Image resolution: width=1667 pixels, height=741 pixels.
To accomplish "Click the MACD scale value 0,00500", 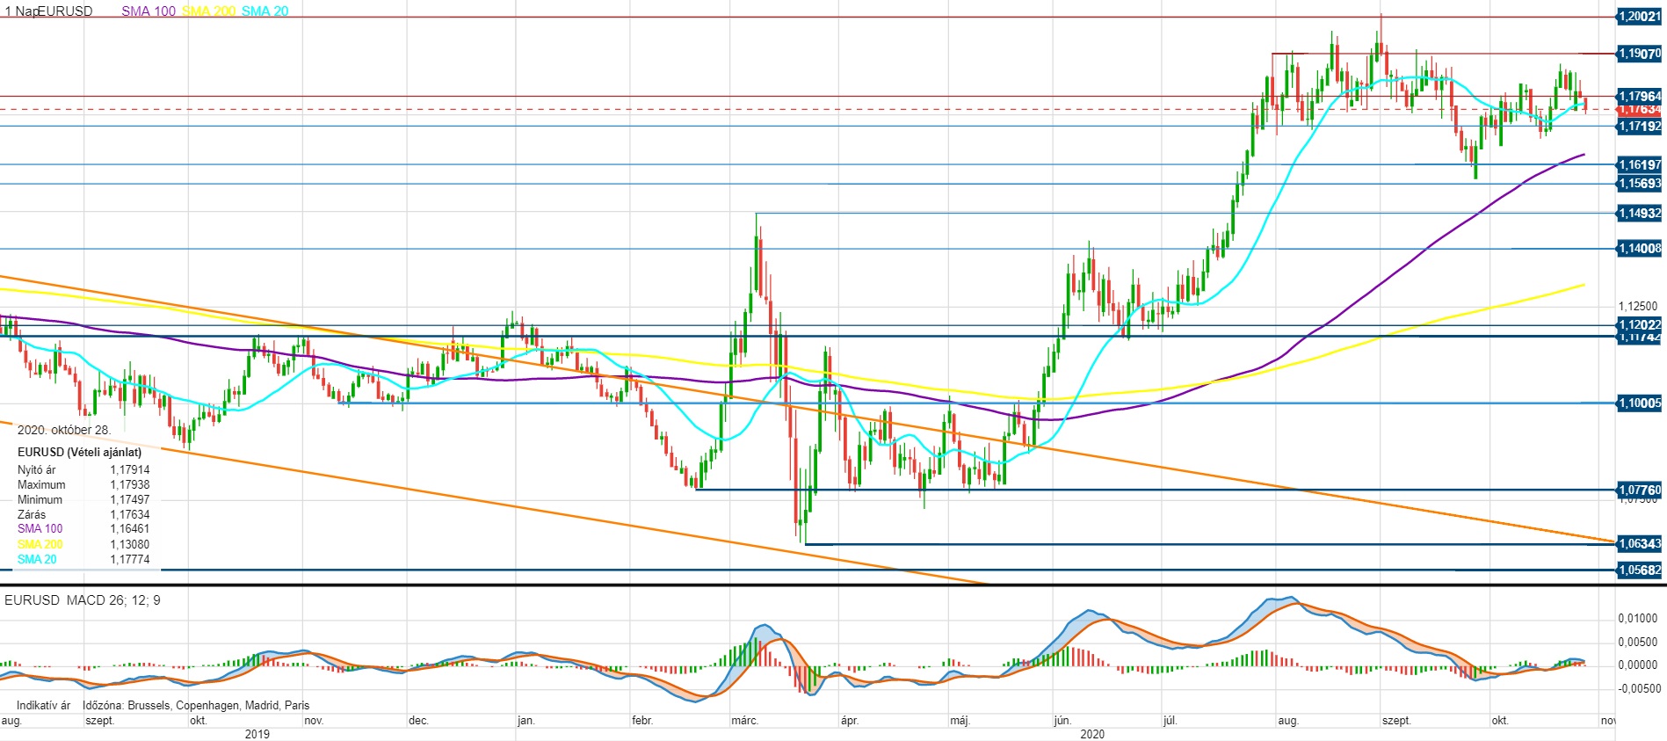I will coord(1638,643).
